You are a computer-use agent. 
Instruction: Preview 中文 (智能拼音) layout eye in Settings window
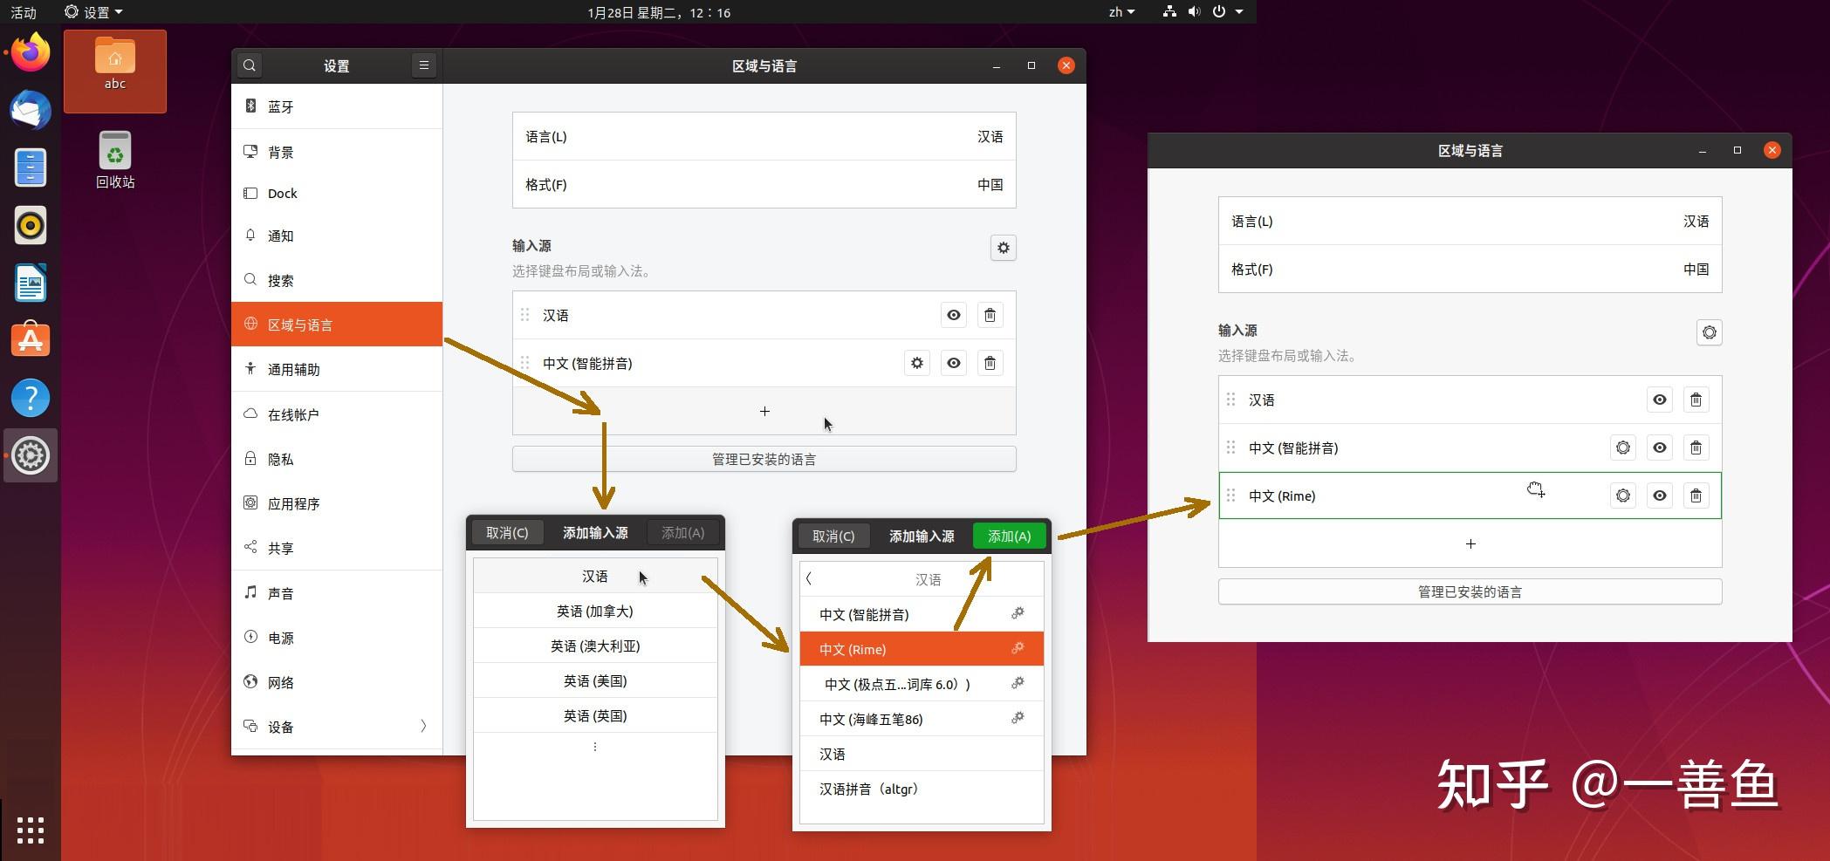(x=954, y=363)
